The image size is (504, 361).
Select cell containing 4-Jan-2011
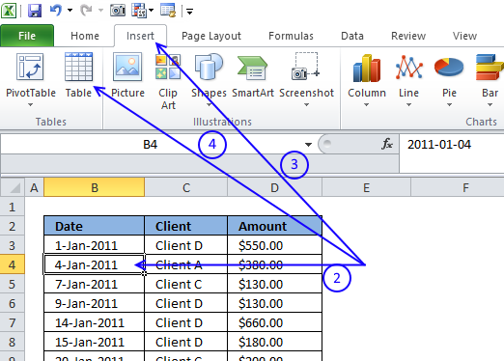[94, 264]
